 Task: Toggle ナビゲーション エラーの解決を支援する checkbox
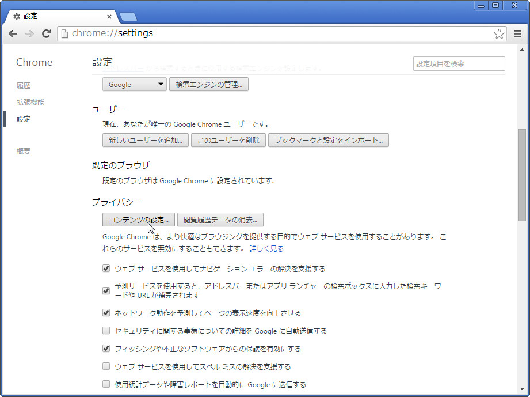106,269
